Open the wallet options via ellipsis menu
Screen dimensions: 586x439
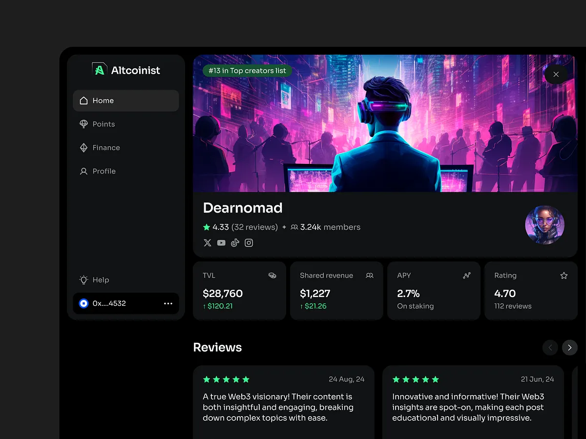point(168,303)
